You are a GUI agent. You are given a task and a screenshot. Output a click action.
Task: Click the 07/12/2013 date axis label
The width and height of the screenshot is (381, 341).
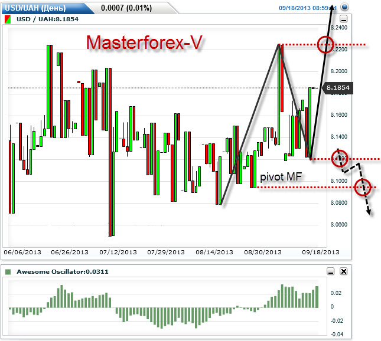coord(118,253)
